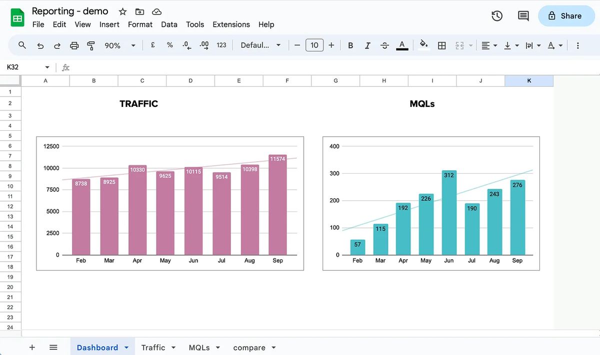Decrease decimal places
This screenshot has width=600, height=355.
[186, 45]
